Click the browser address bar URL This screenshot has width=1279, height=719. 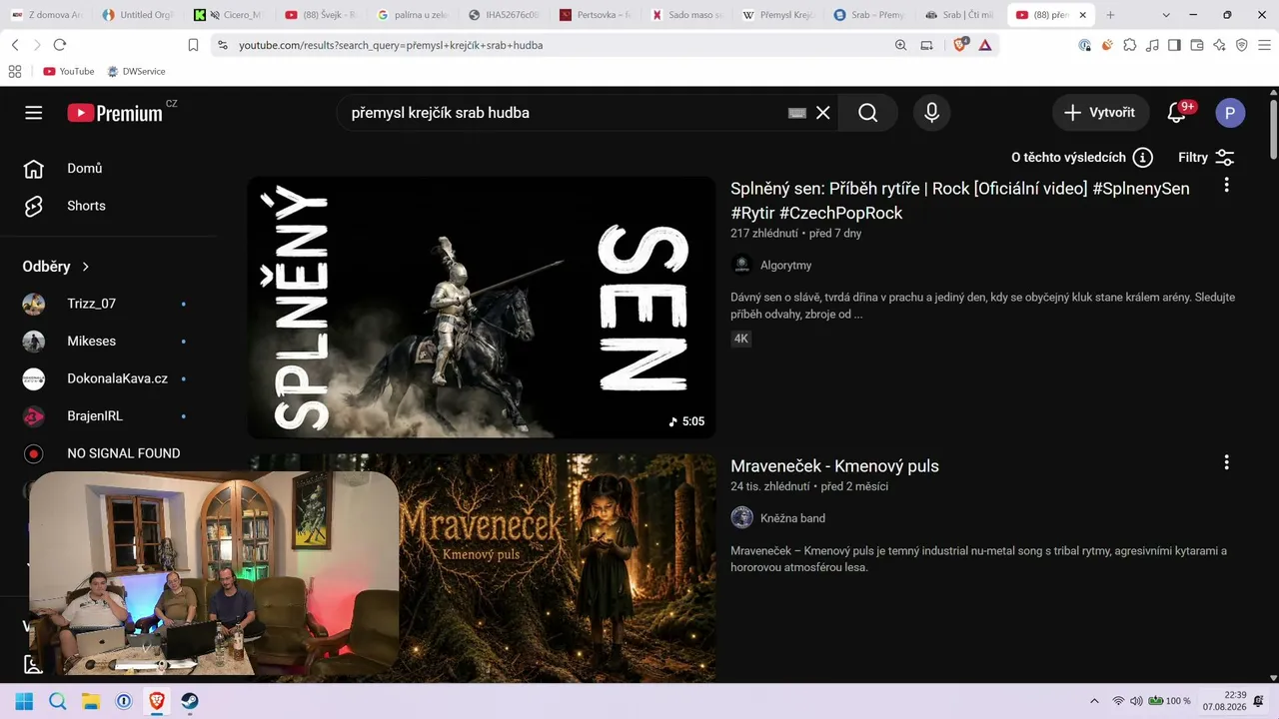(x=391, y=45)
